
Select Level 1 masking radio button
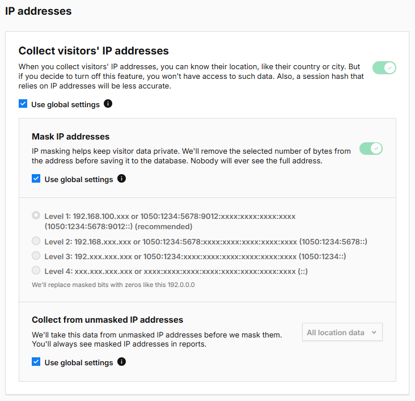click(36, 216)
